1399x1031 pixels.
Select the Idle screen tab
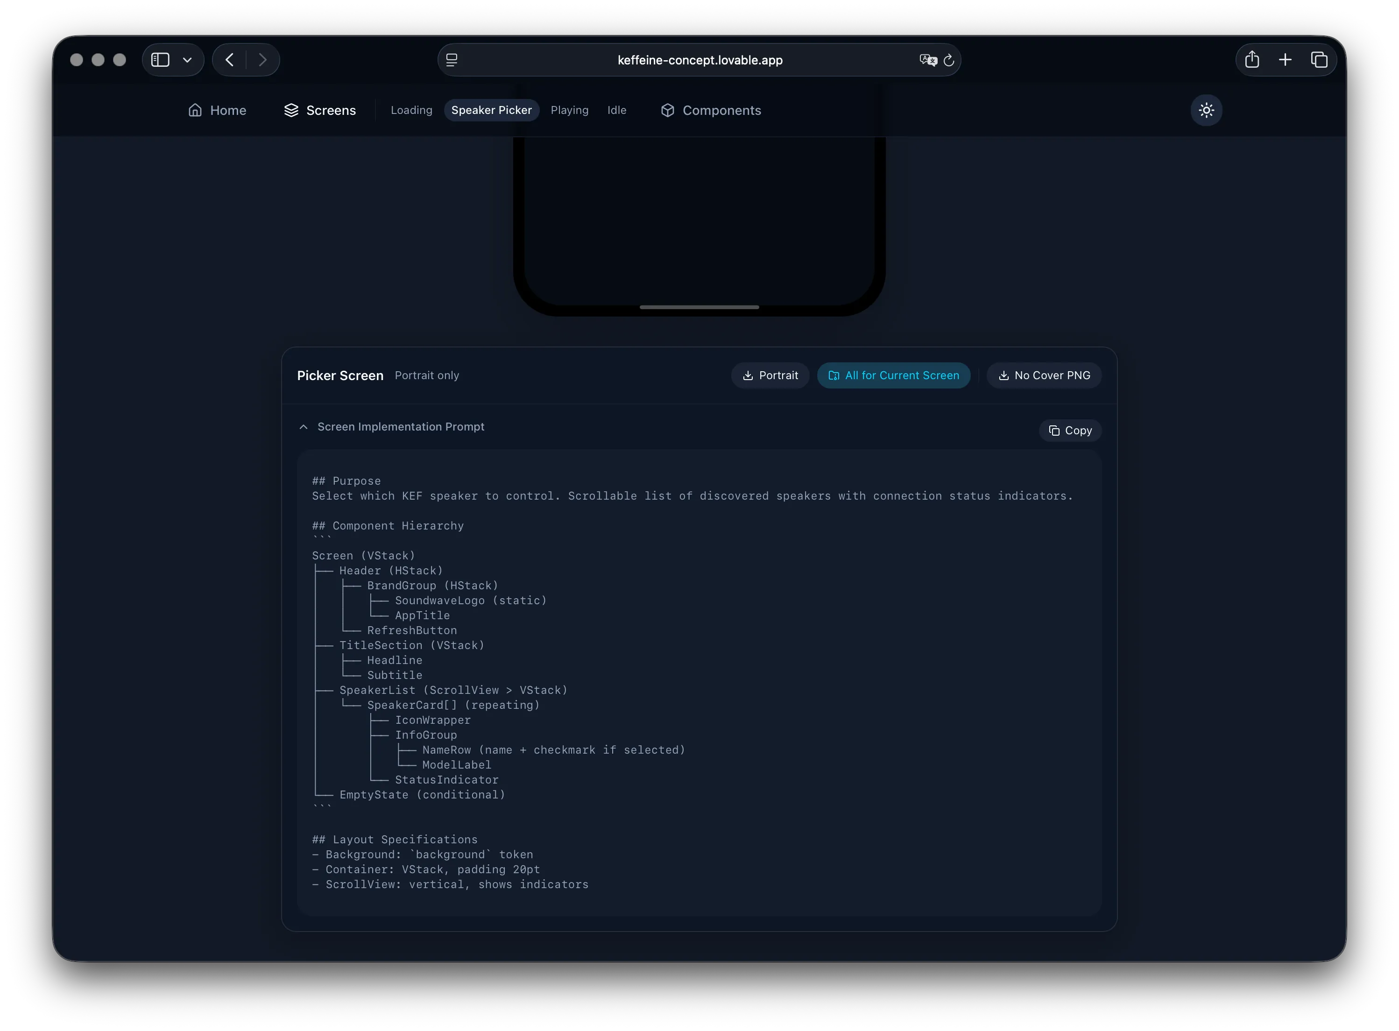coord(616,110)
